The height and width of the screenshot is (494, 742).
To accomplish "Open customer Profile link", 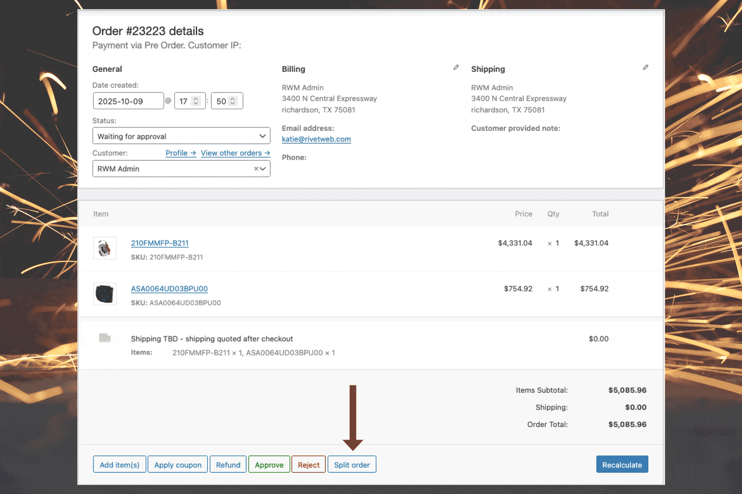I will tap(180, 153).
